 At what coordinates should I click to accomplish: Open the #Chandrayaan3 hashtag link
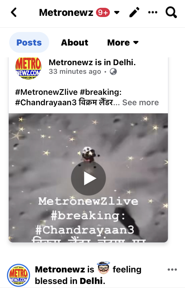tap(46, 103)
